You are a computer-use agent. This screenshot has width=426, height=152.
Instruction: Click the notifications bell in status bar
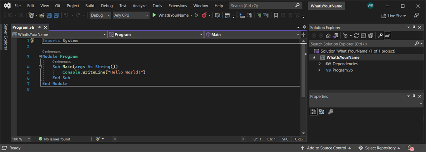410,148
